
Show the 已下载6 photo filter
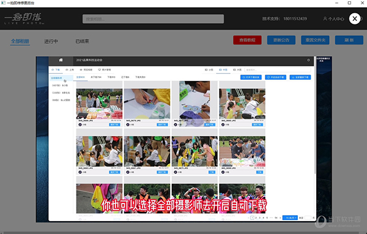(x=125, y=77)
